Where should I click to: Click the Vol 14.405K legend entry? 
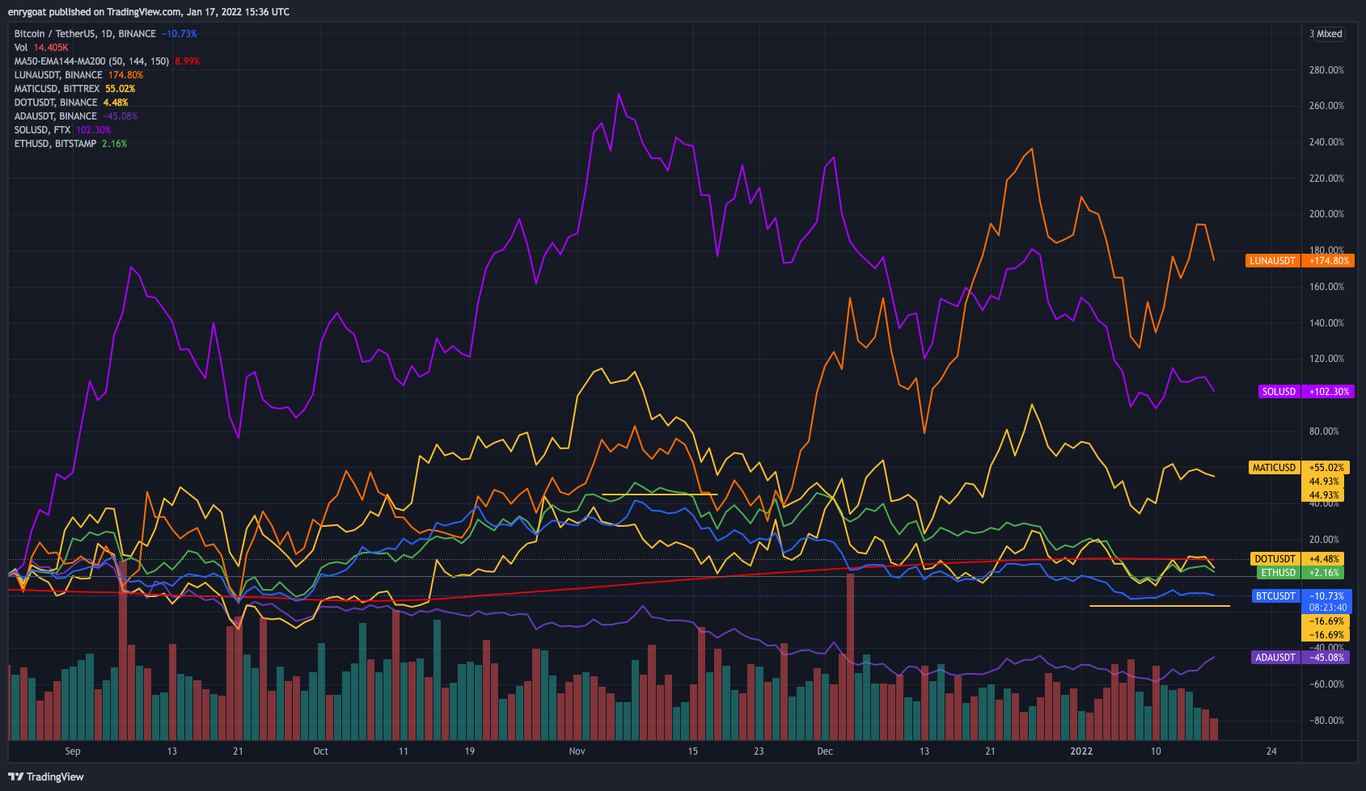point(41,48)
